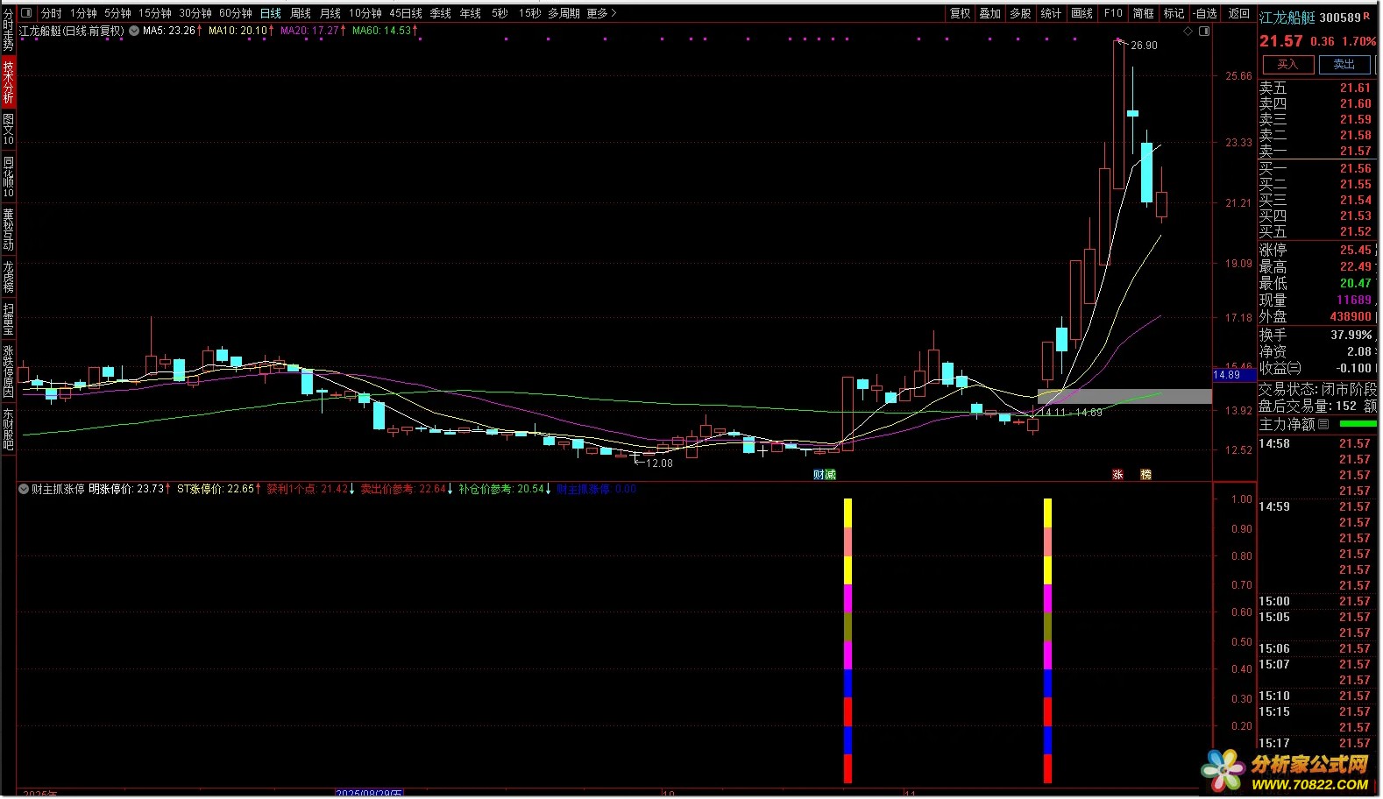This screenshot has width=1383, height=799.
Task: Select the 60分钟 period
Action: click(236, 13)
